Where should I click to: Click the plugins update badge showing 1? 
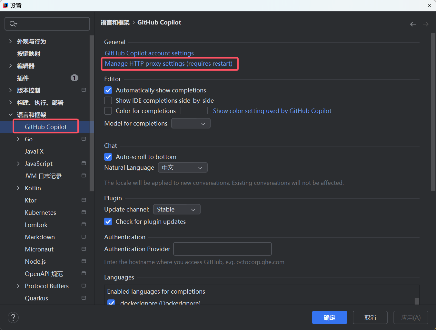pyautogui.click(x=74, y=78)
